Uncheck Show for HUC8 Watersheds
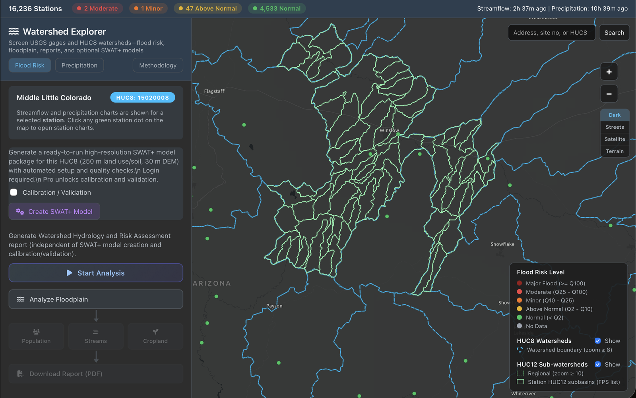 click(x=598, y=340)
